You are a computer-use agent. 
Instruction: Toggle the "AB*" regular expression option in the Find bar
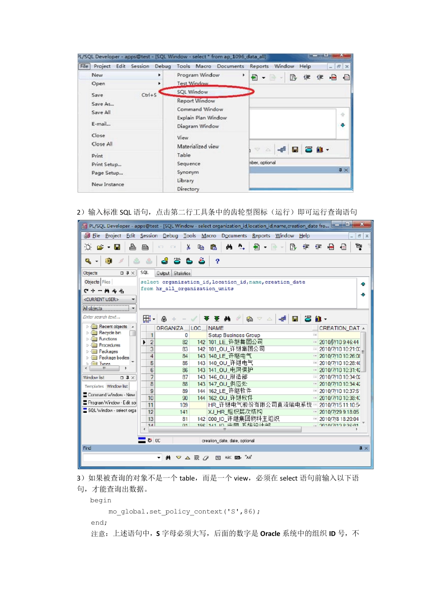pyautogui.click(x=248, y=457)
